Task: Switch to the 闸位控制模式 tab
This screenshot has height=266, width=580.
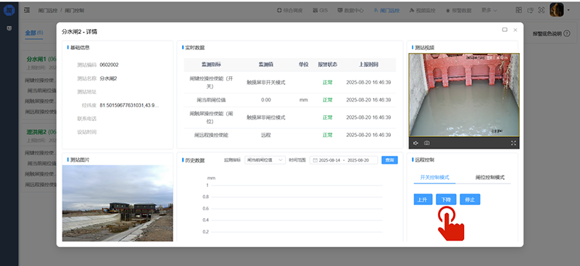Action: pyautogui.click(x=490, y=178)
